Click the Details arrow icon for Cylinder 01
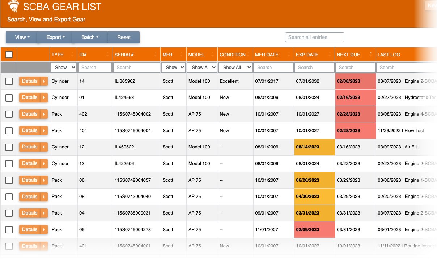This screenshot has height=259, width=437. 44,98
